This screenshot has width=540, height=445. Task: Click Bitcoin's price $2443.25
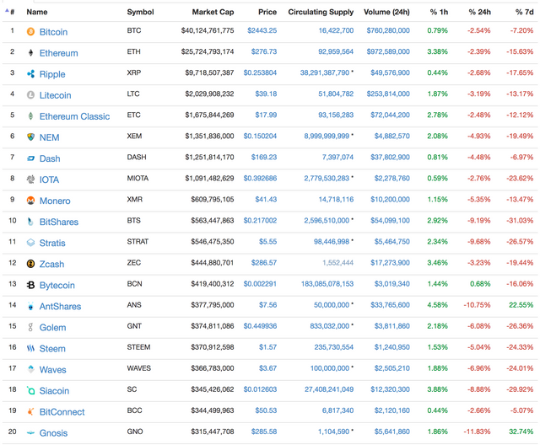point(262,30)
